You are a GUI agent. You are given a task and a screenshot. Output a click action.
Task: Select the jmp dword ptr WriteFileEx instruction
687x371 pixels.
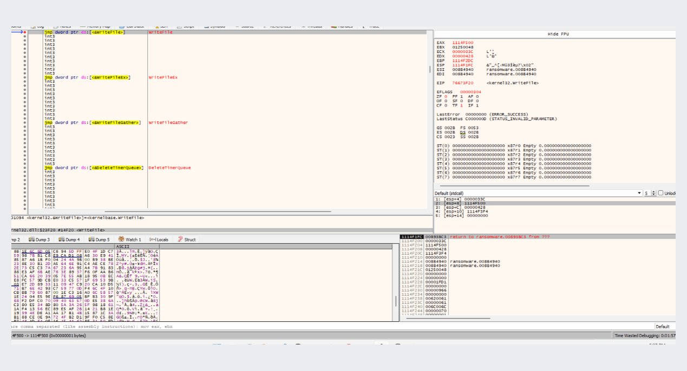point(88,77)
